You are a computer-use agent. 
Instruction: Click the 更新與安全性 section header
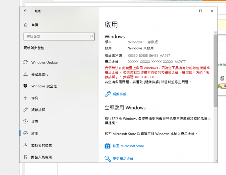pyautogui.click(x=34, y=48)
